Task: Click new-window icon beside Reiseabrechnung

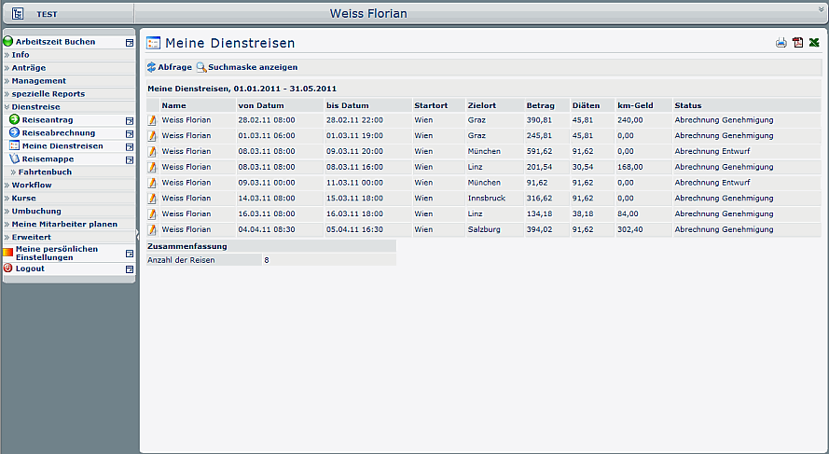Action: [x=130, y=133]
